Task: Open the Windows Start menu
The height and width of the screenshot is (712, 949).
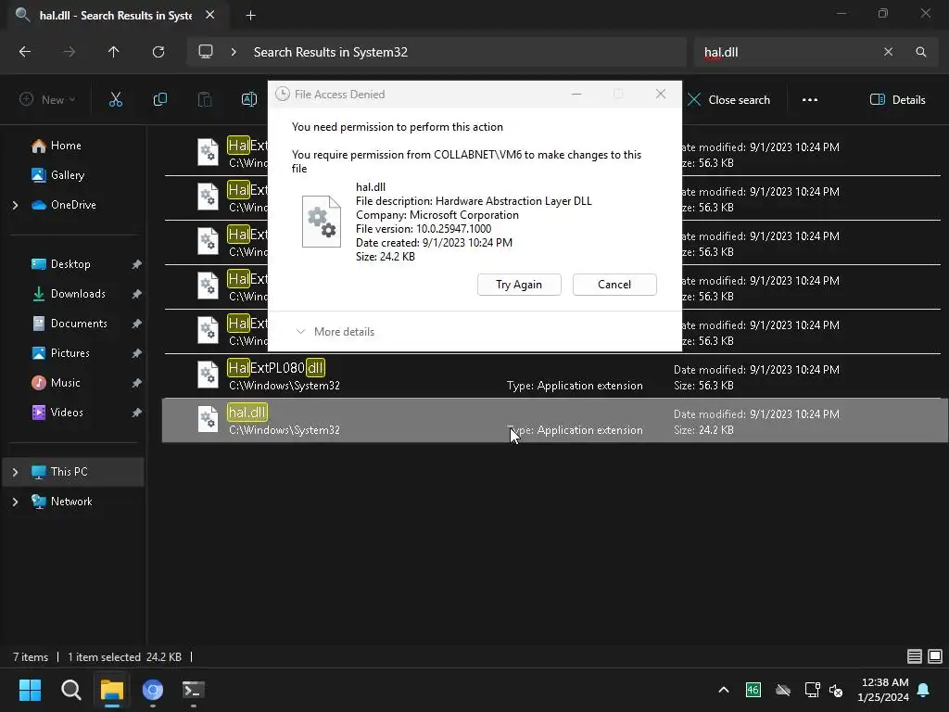Action: point(30,690)
